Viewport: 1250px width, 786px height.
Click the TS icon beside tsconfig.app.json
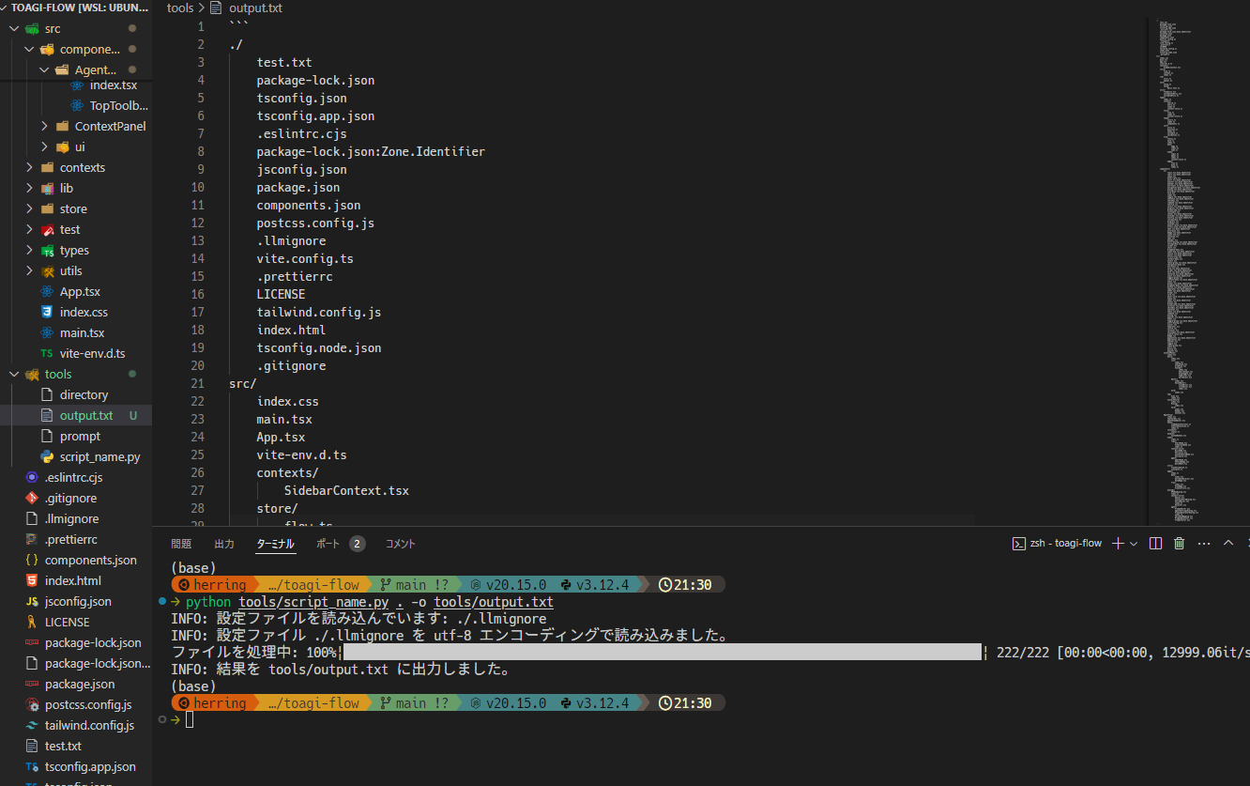tap(32, 766)
